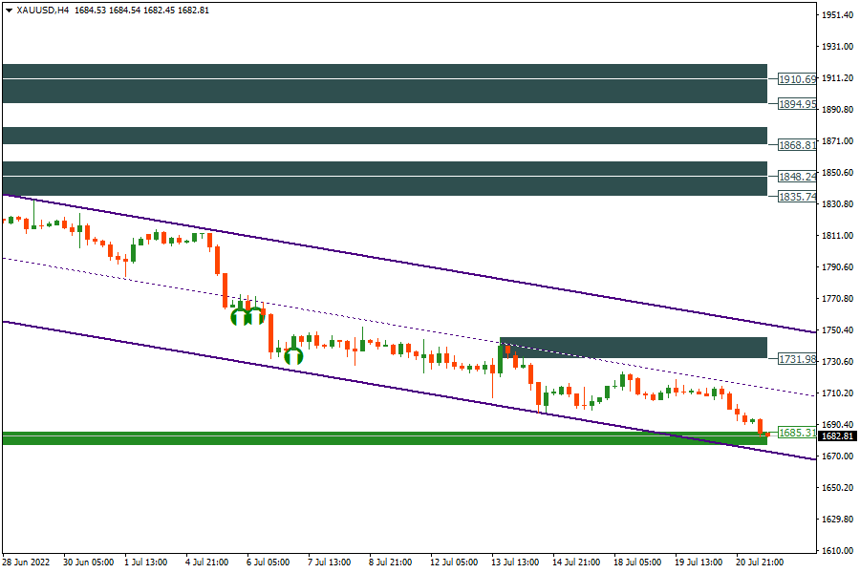Select the 1868.81 price level label
The image size is (860, 573).
(x=796, y=145)
